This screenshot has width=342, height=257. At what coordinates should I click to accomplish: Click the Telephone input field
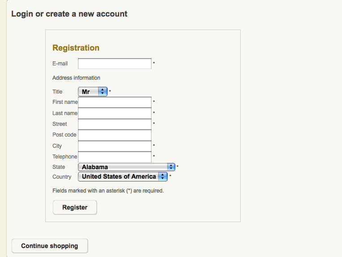[115, 157]
